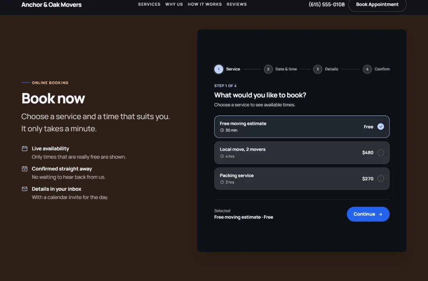Click the Live availability calendar icon

point(25,148)
